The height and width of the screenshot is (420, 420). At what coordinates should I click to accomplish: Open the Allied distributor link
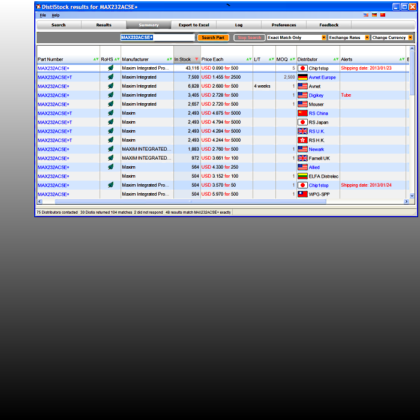[314, 167]
